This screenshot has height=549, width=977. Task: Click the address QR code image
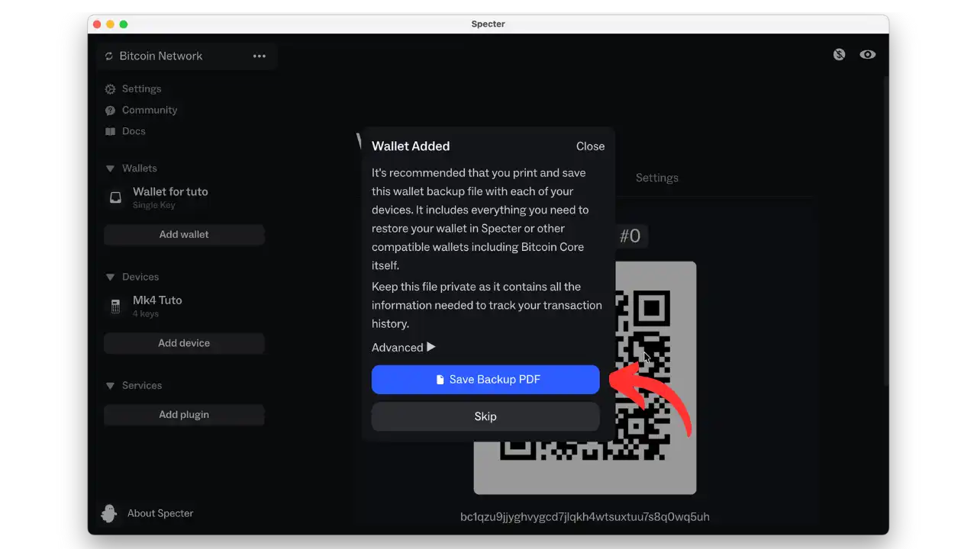(x=585, y=378)
